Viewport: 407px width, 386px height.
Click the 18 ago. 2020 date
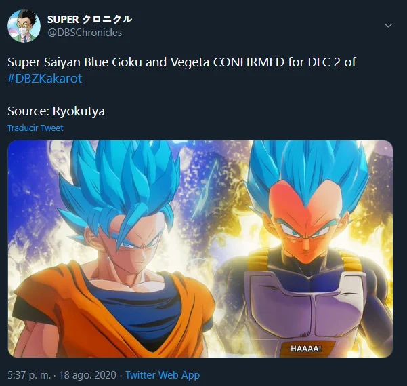point(87,375)
